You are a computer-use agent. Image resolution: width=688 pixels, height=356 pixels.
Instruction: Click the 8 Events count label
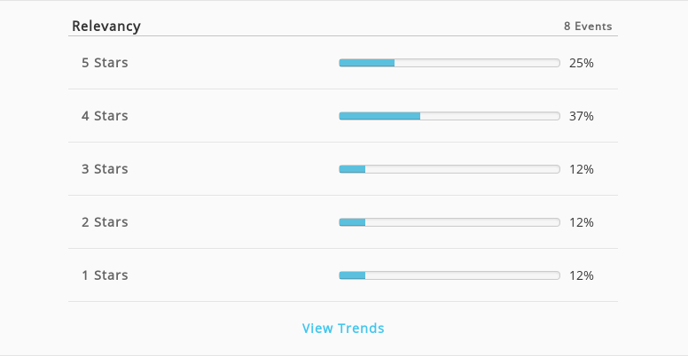coord(588,27)
